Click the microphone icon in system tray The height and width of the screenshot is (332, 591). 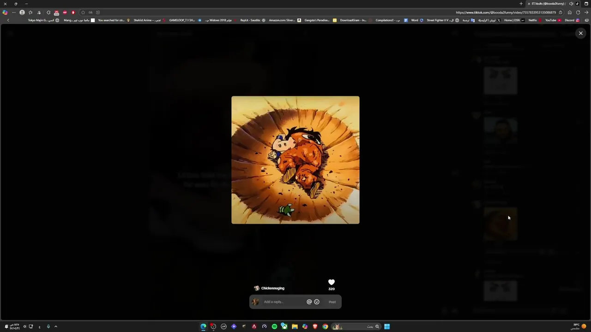point(48,326)
